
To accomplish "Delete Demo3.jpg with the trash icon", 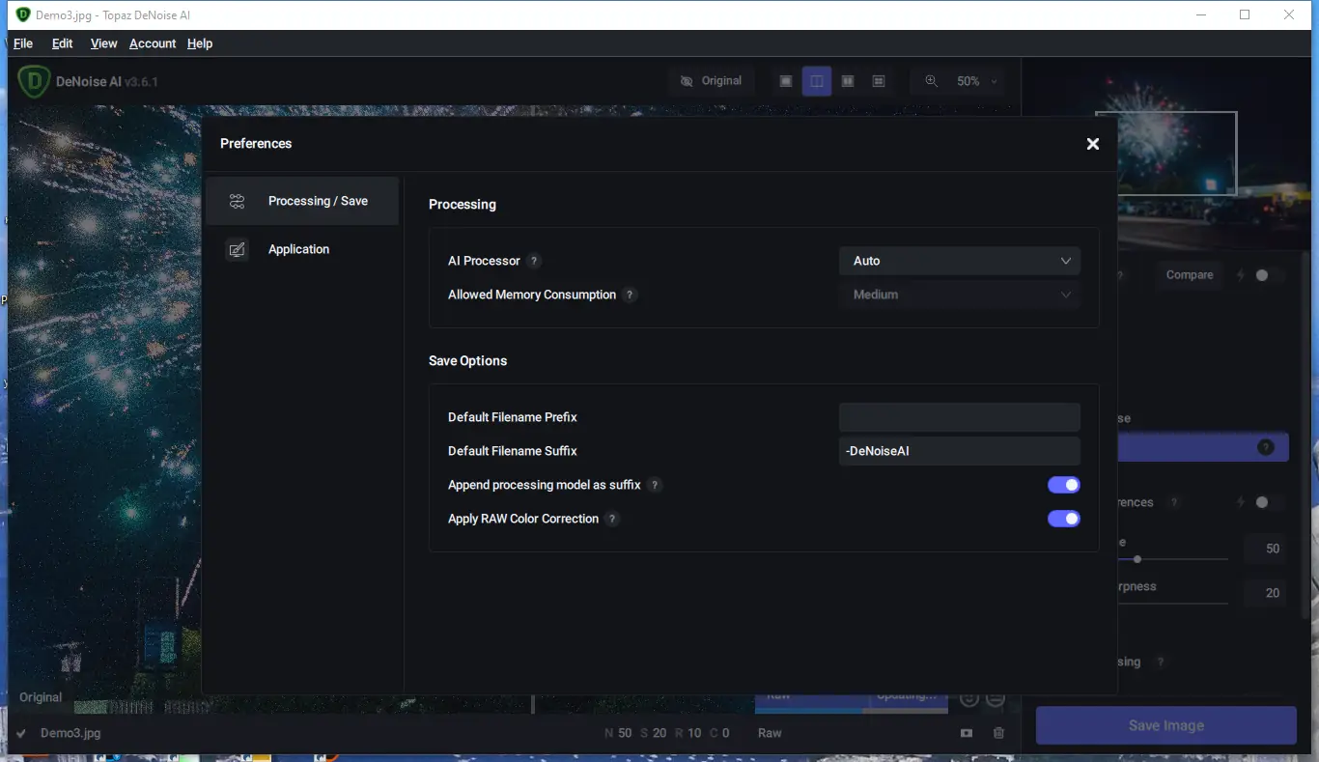I will point(998,733).
